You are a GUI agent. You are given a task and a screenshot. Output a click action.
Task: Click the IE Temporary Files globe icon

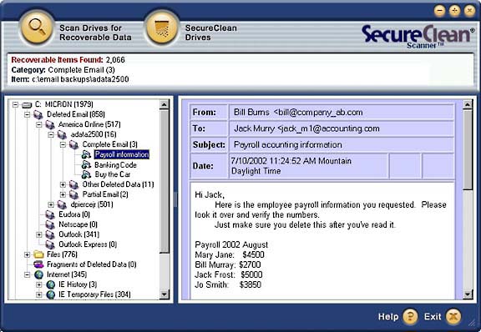(x=51, y=294)
